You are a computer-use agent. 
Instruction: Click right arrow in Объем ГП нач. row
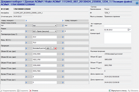coord(63,65)
